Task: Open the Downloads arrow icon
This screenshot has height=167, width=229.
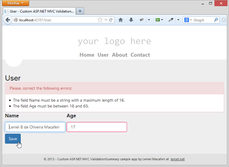Action: [x=131, y=20]
